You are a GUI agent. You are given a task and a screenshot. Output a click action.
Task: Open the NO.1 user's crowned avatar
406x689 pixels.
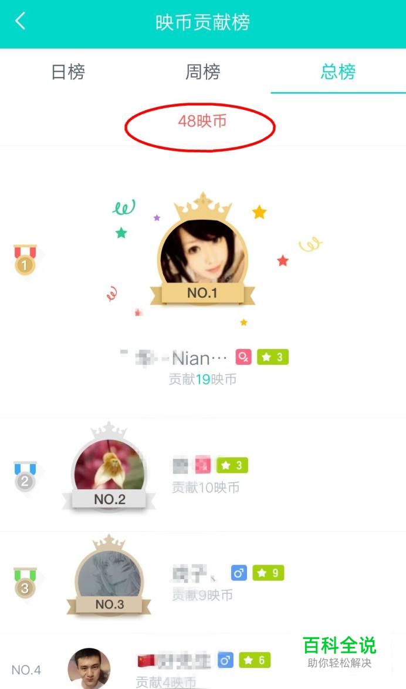coord(203,250)
